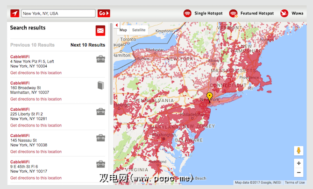Click the red email results envelope icon
Screen dimensions: 313x189
click(x=100, y=31)
